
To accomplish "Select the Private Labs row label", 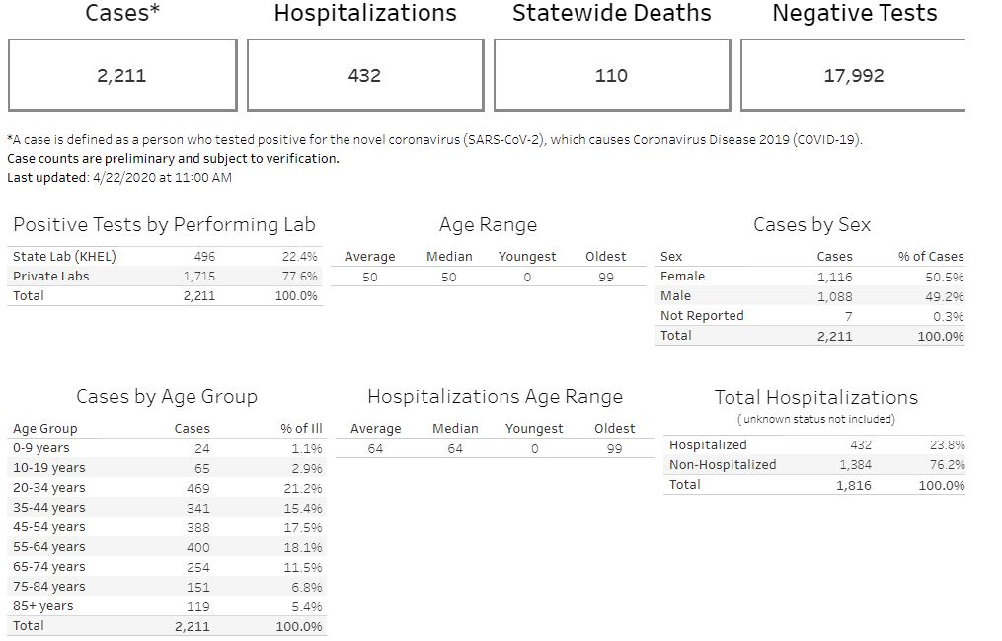I will click(50, 276).
